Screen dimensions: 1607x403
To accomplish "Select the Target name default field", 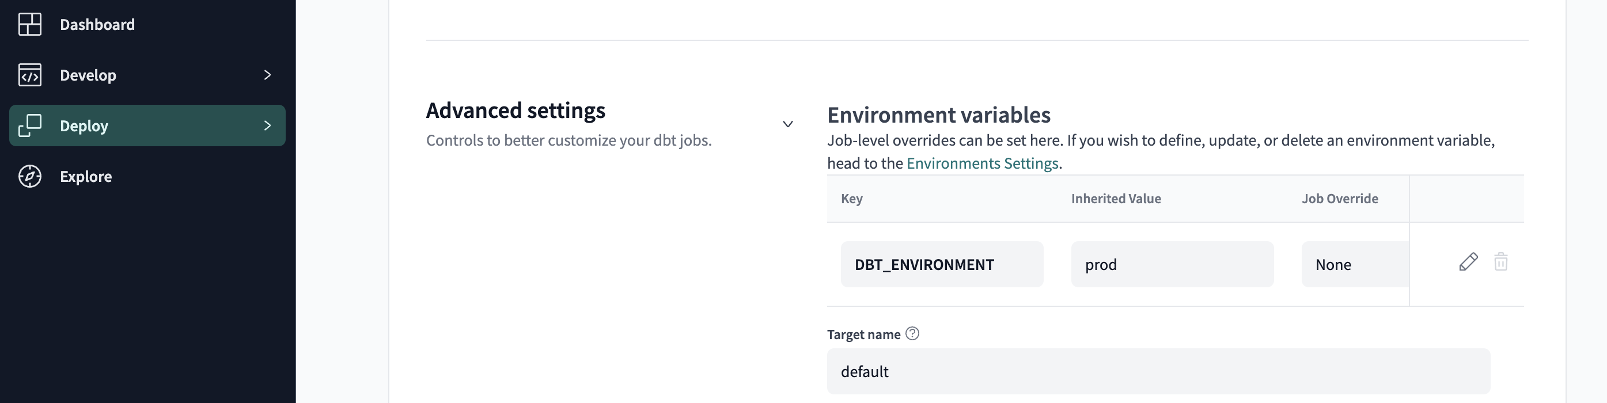I will [x=1157, y=371].
